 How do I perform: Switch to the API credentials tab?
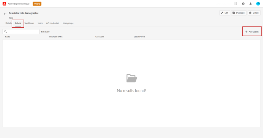click(53, 23)
